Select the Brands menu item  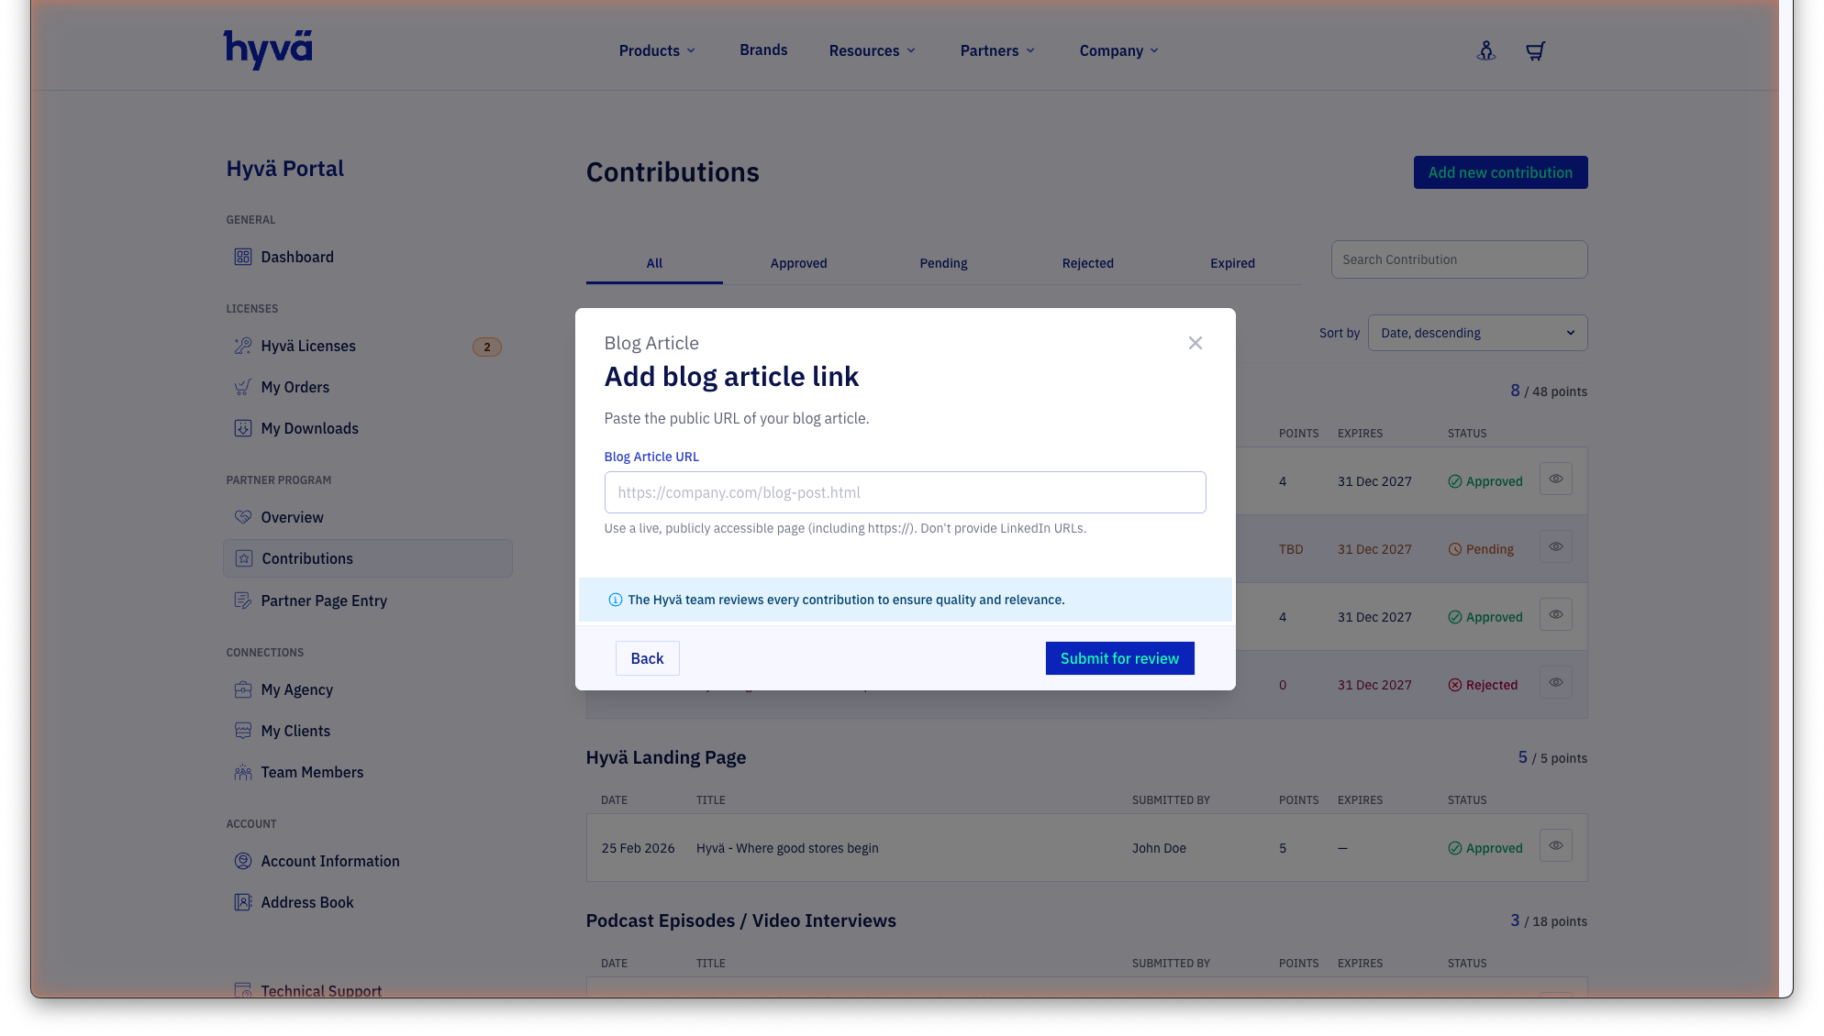(762, 50)
